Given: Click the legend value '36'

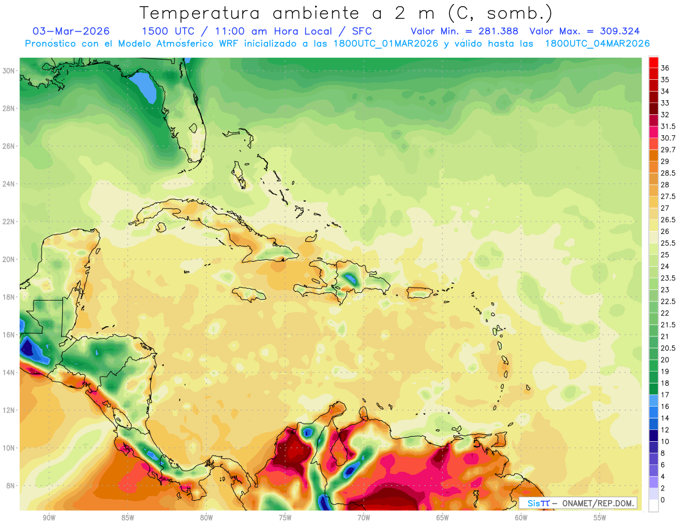Looking at the screenshot, I should click(x=665, y=68).
